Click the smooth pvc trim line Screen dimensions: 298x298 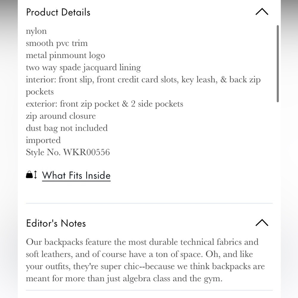click(57, 43)
